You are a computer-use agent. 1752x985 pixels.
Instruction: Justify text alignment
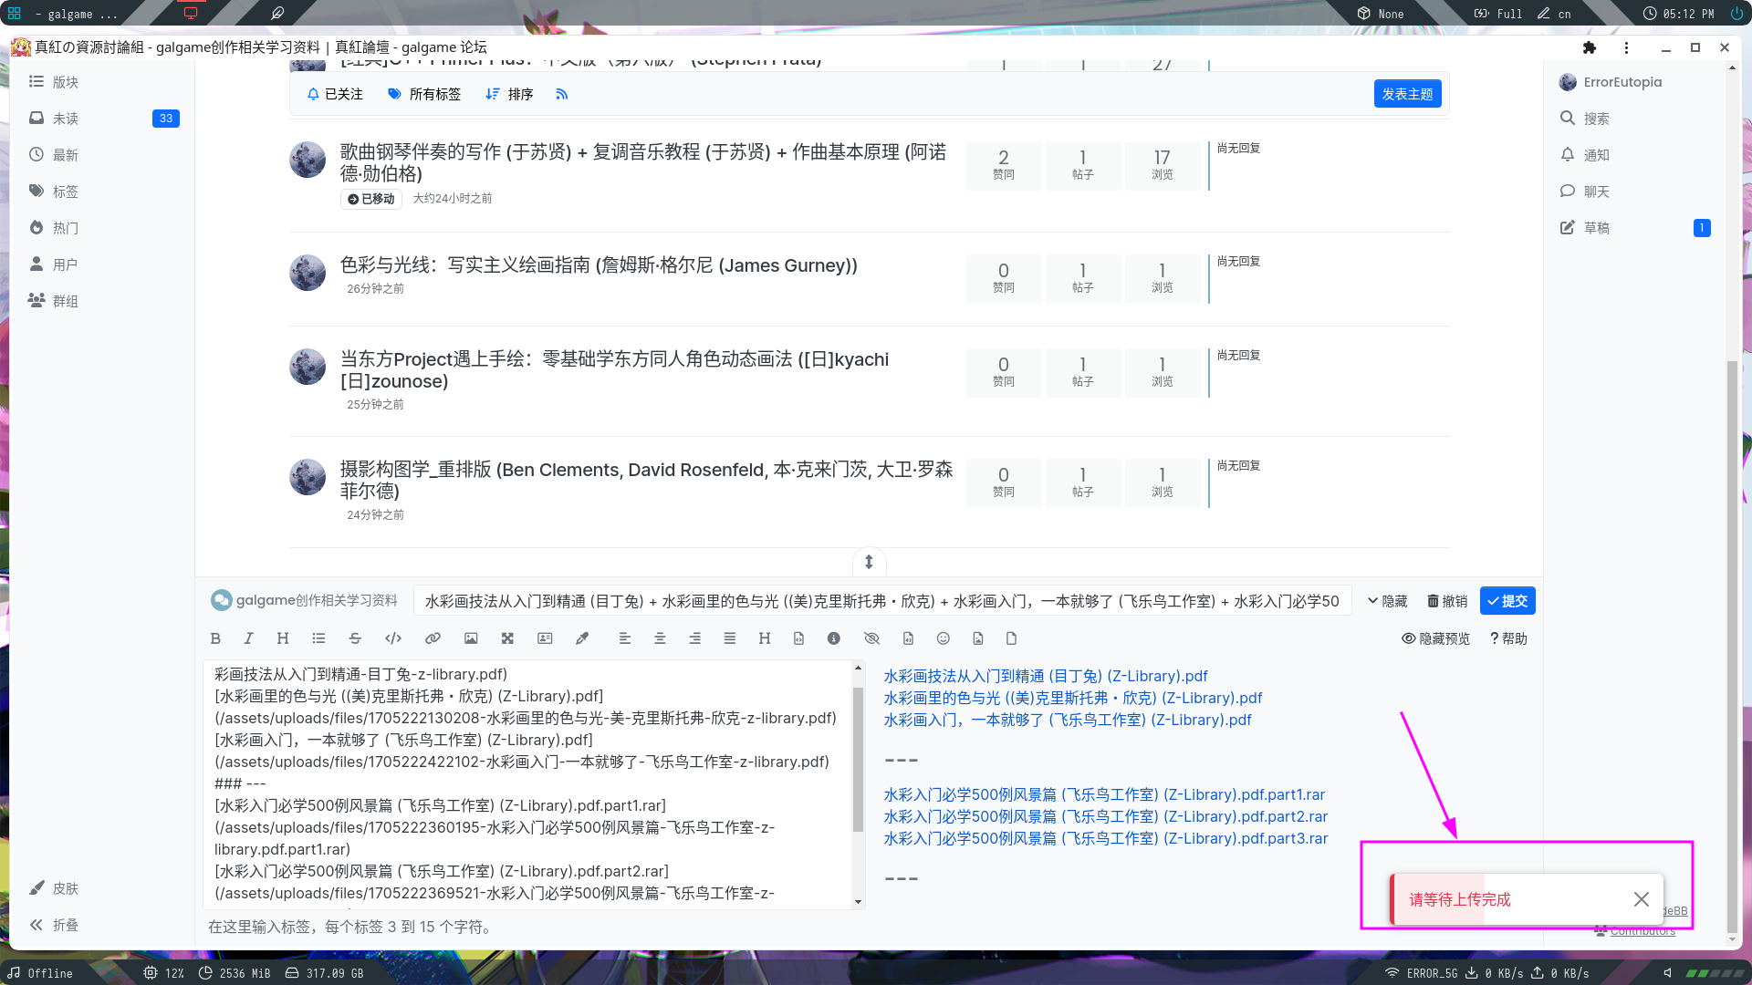[x=730, y=638]
